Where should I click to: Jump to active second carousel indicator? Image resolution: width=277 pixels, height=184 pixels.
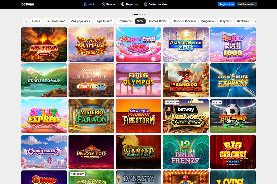(136, 14)
